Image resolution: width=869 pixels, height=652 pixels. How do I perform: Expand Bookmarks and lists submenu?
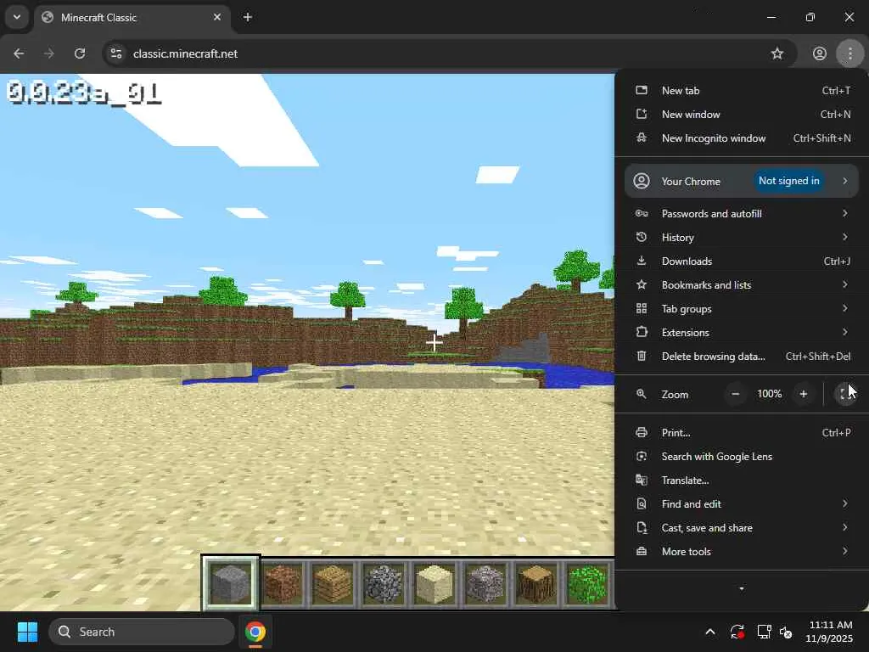click(x=742, y=285)
